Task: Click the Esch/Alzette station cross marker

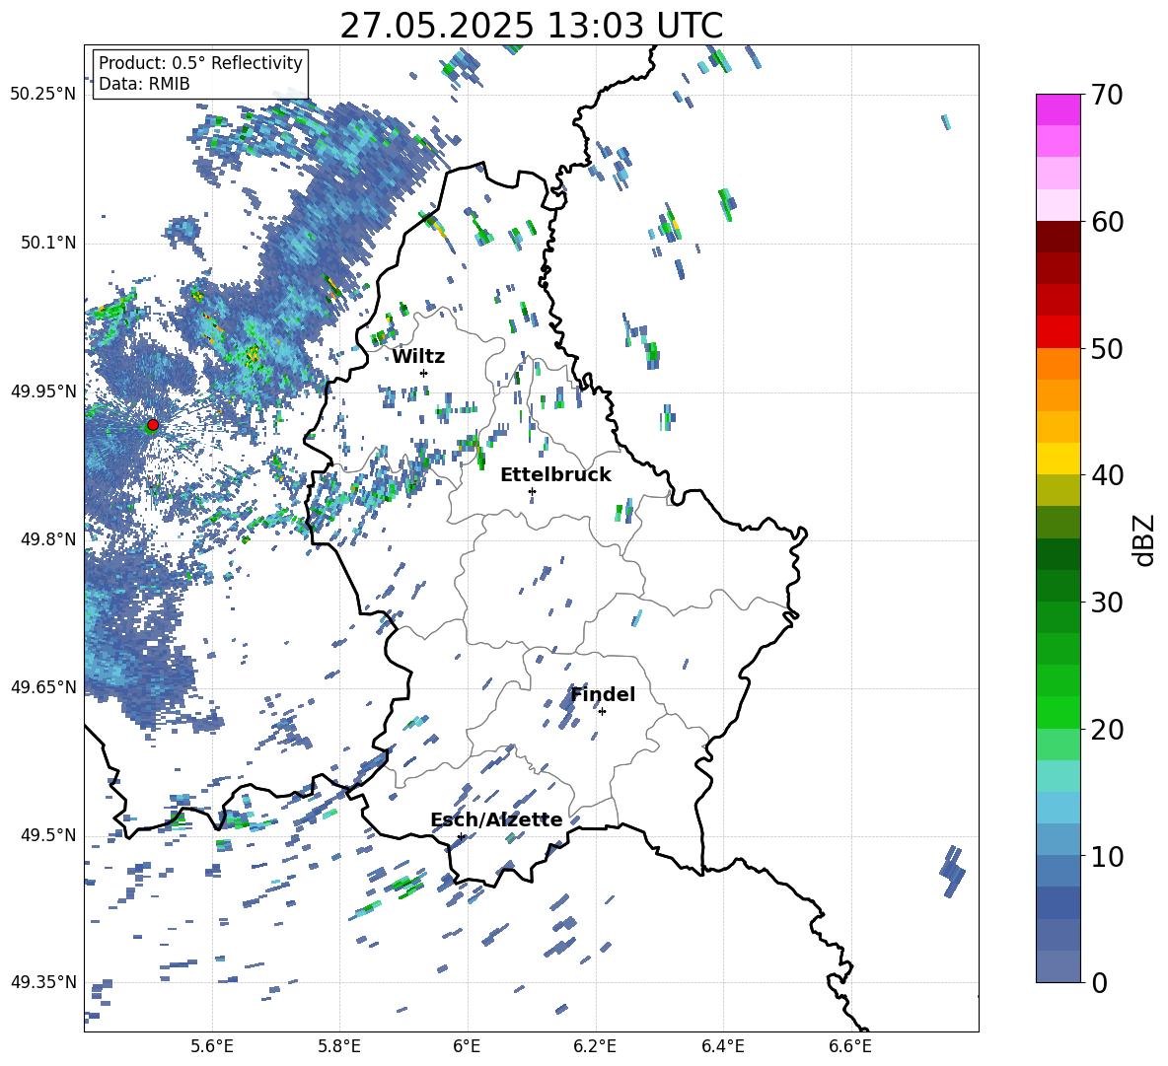Action: tap(461, 836)
